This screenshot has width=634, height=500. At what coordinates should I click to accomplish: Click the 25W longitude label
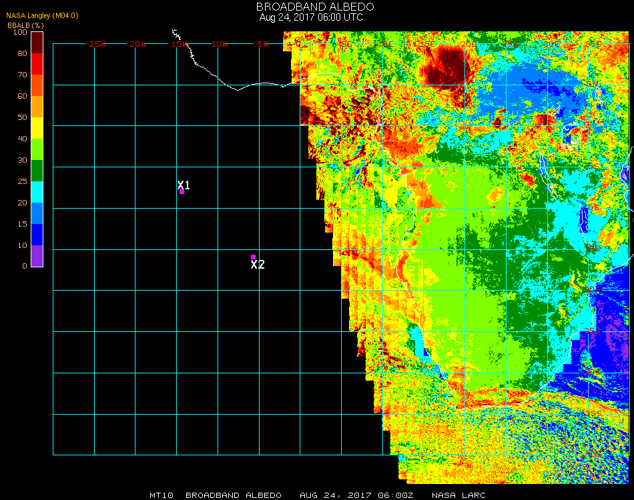97,44
